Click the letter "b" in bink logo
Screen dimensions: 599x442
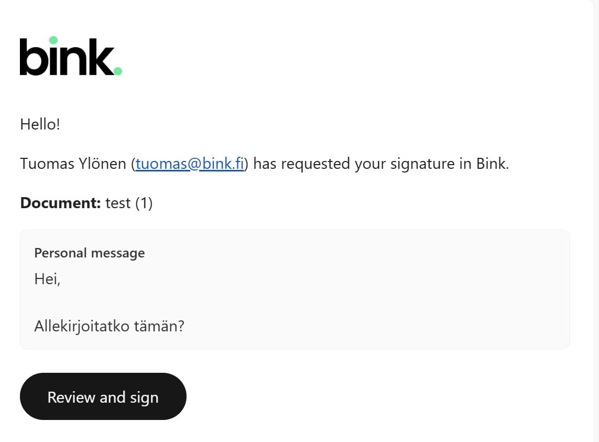pos(34,57)
